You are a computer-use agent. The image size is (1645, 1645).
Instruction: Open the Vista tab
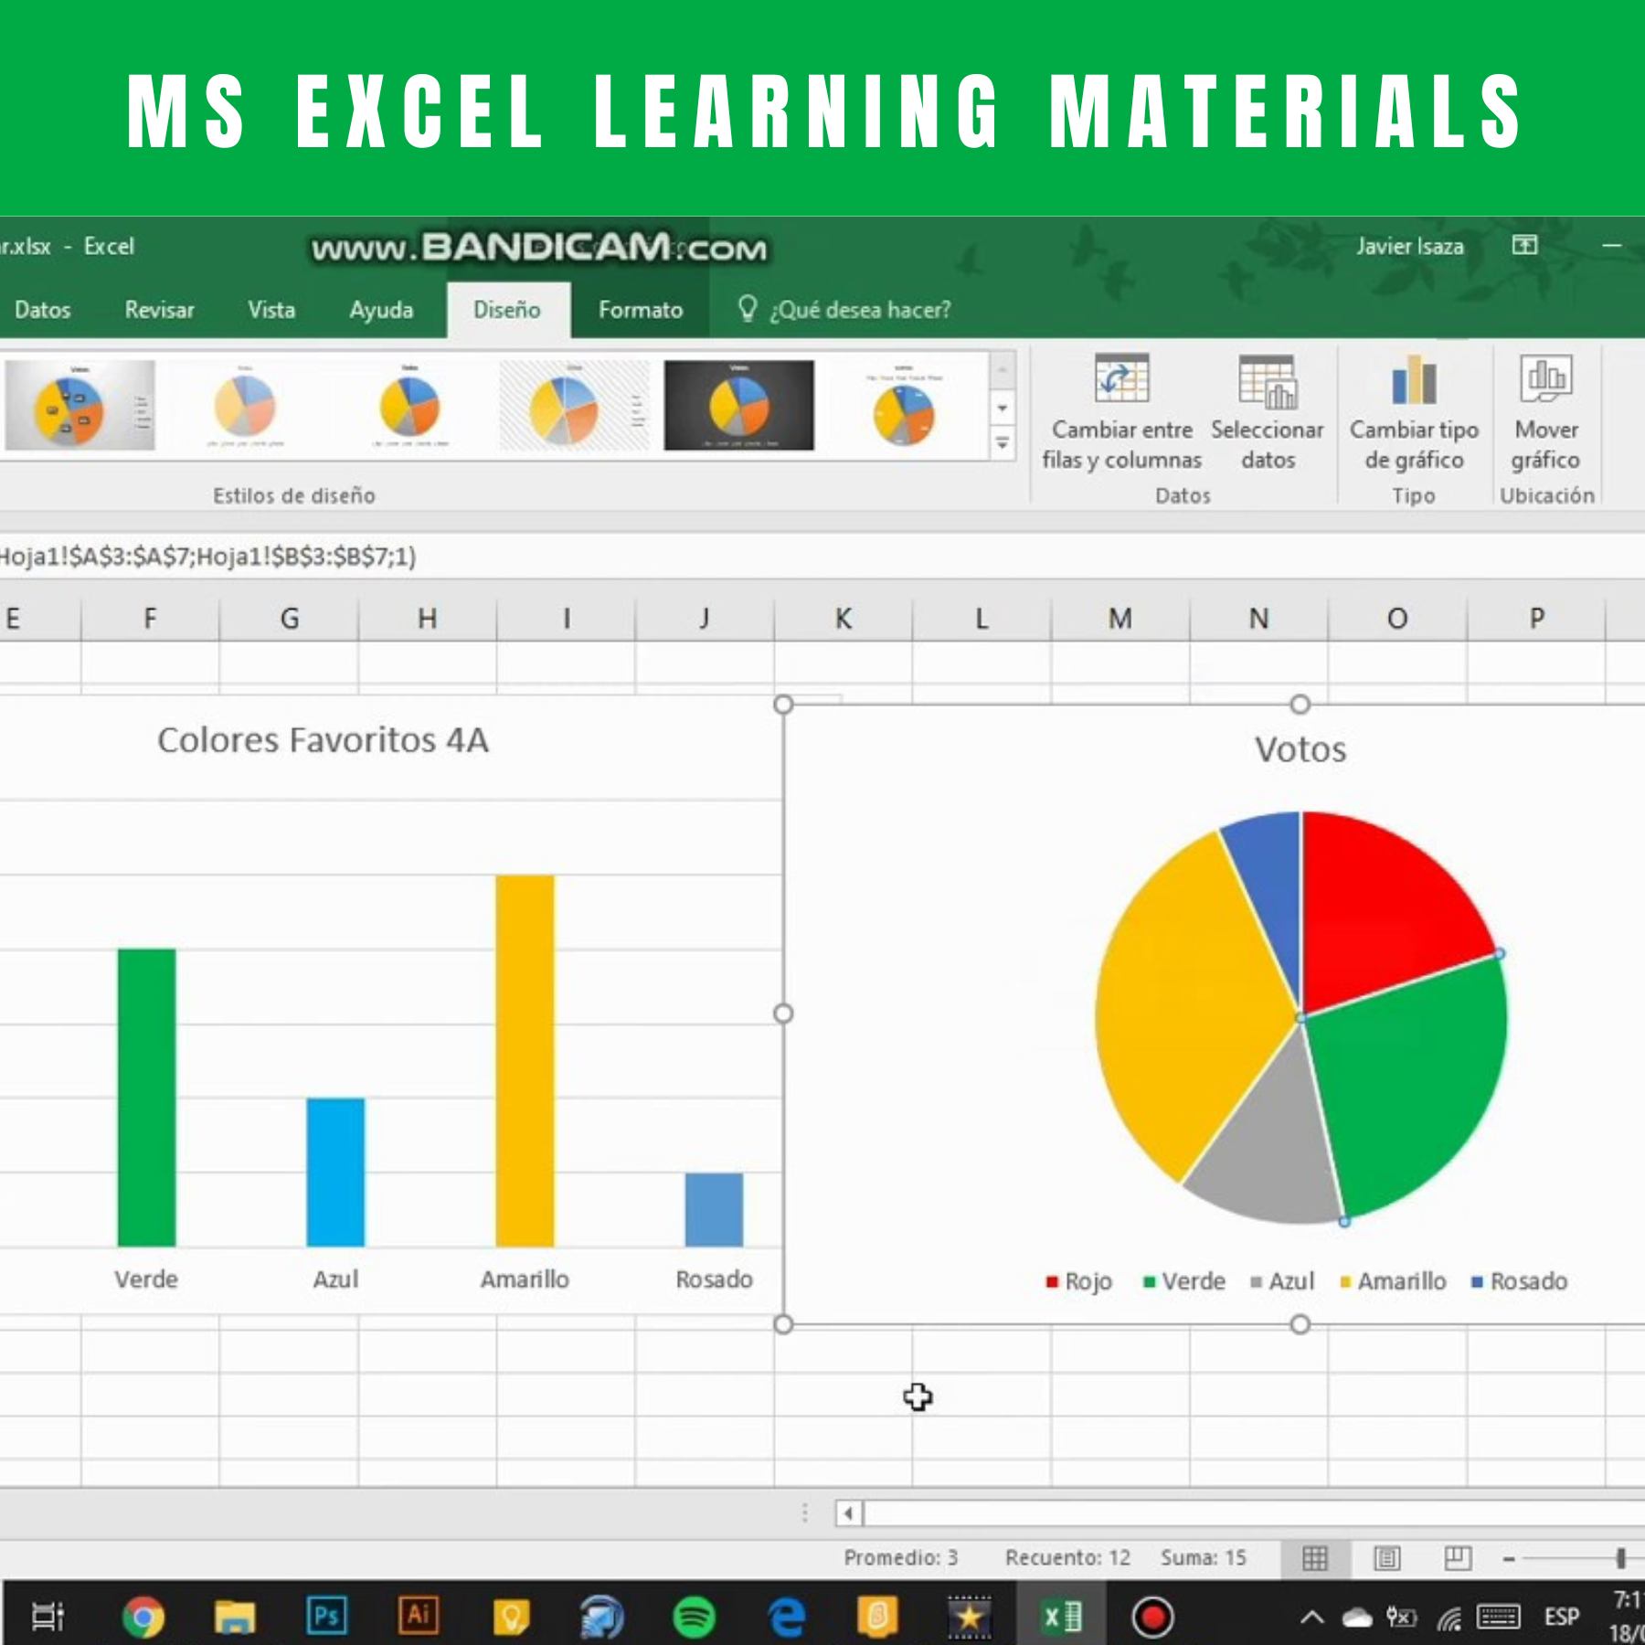(x=271, y=310)
